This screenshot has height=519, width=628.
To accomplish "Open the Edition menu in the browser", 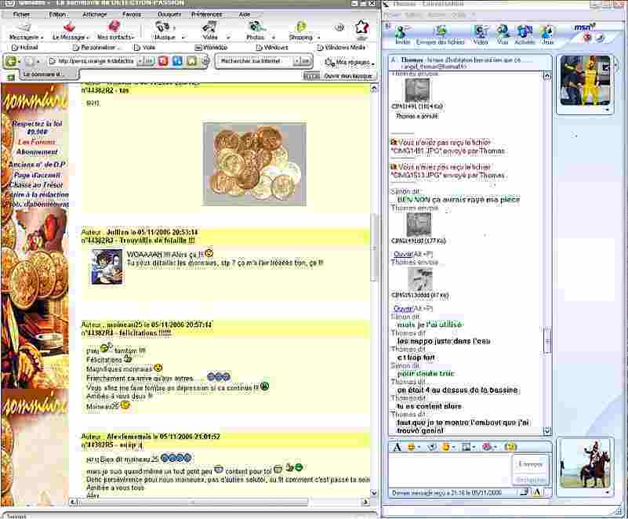I will pyautogui.click(x=57, y=14).
